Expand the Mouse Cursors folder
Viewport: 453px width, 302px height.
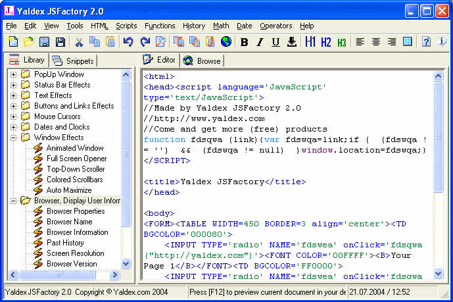(x=13, y=116)
